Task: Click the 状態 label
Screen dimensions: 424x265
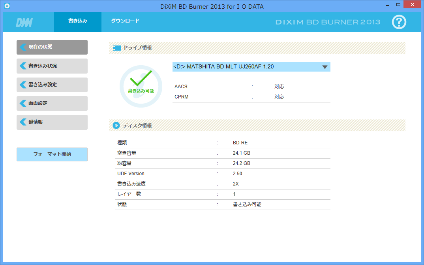Action: (x=122, y=204)
